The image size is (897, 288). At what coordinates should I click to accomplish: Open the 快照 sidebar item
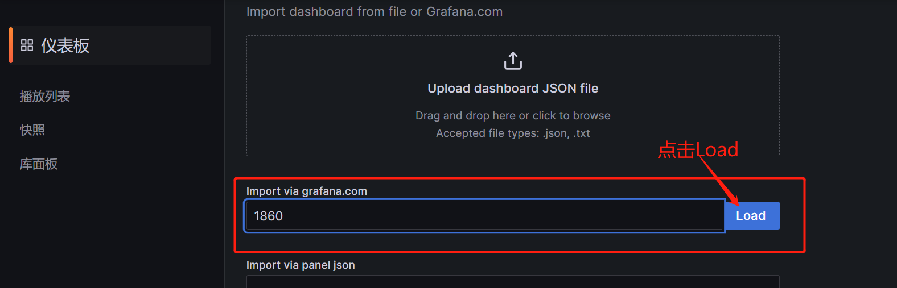(32, 130)
